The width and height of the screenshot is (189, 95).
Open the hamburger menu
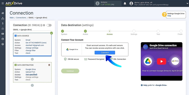(x=3, y=3)
